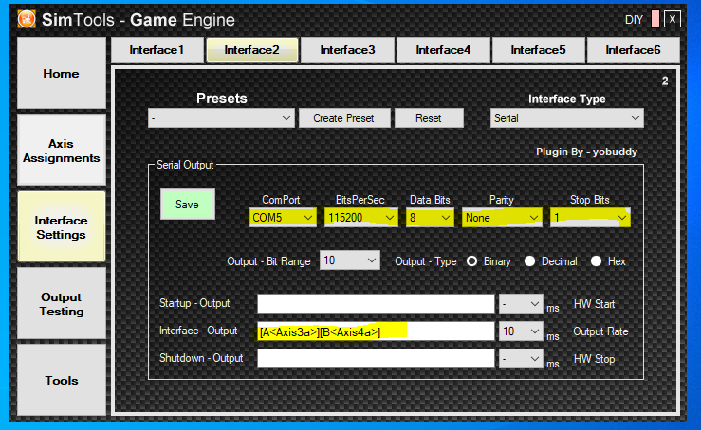Choose Decimal output type

[530, 260]
